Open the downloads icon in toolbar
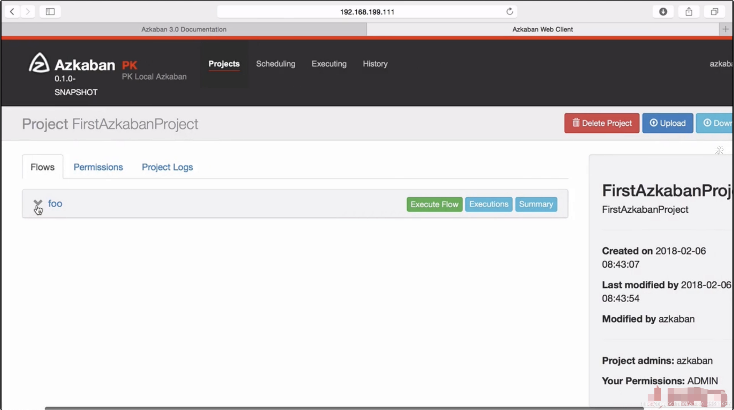Image resolution: width=734 pixels, height=410 pixels. 663,12
